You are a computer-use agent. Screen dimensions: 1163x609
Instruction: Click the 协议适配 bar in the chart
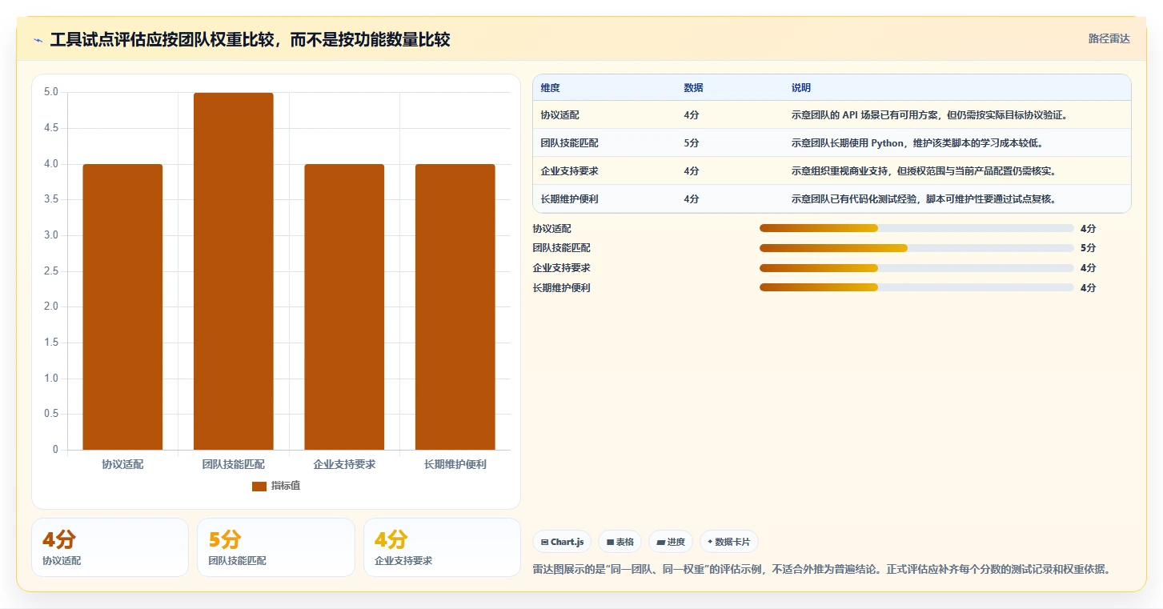(x=122, y=307)
